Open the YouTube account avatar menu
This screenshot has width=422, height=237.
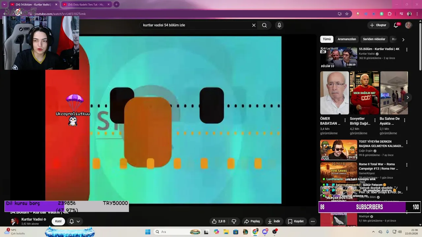(408, 25)
